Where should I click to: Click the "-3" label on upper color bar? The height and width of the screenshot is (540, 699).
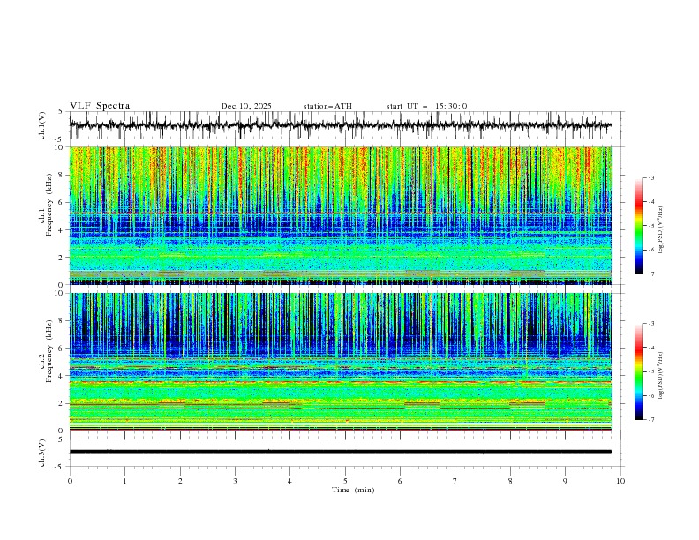650,177
